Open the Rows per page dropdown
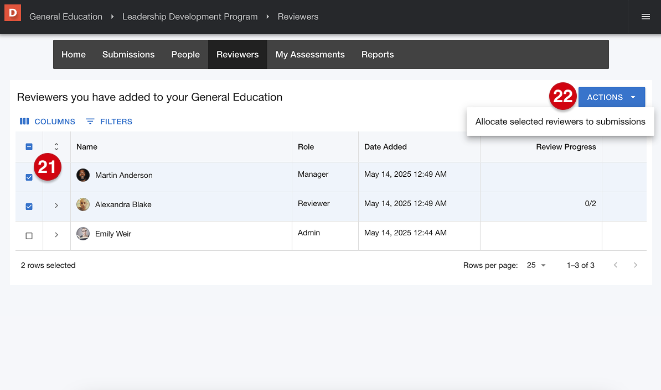661x390 pixels. (x=536, y=265)
